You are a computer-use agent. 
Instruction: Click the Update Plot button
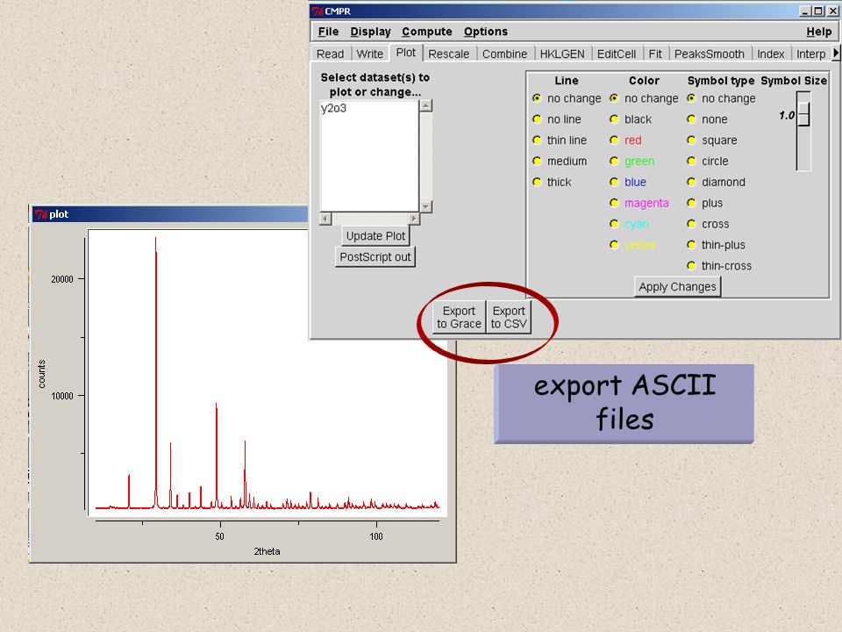(x=375, y=236)
